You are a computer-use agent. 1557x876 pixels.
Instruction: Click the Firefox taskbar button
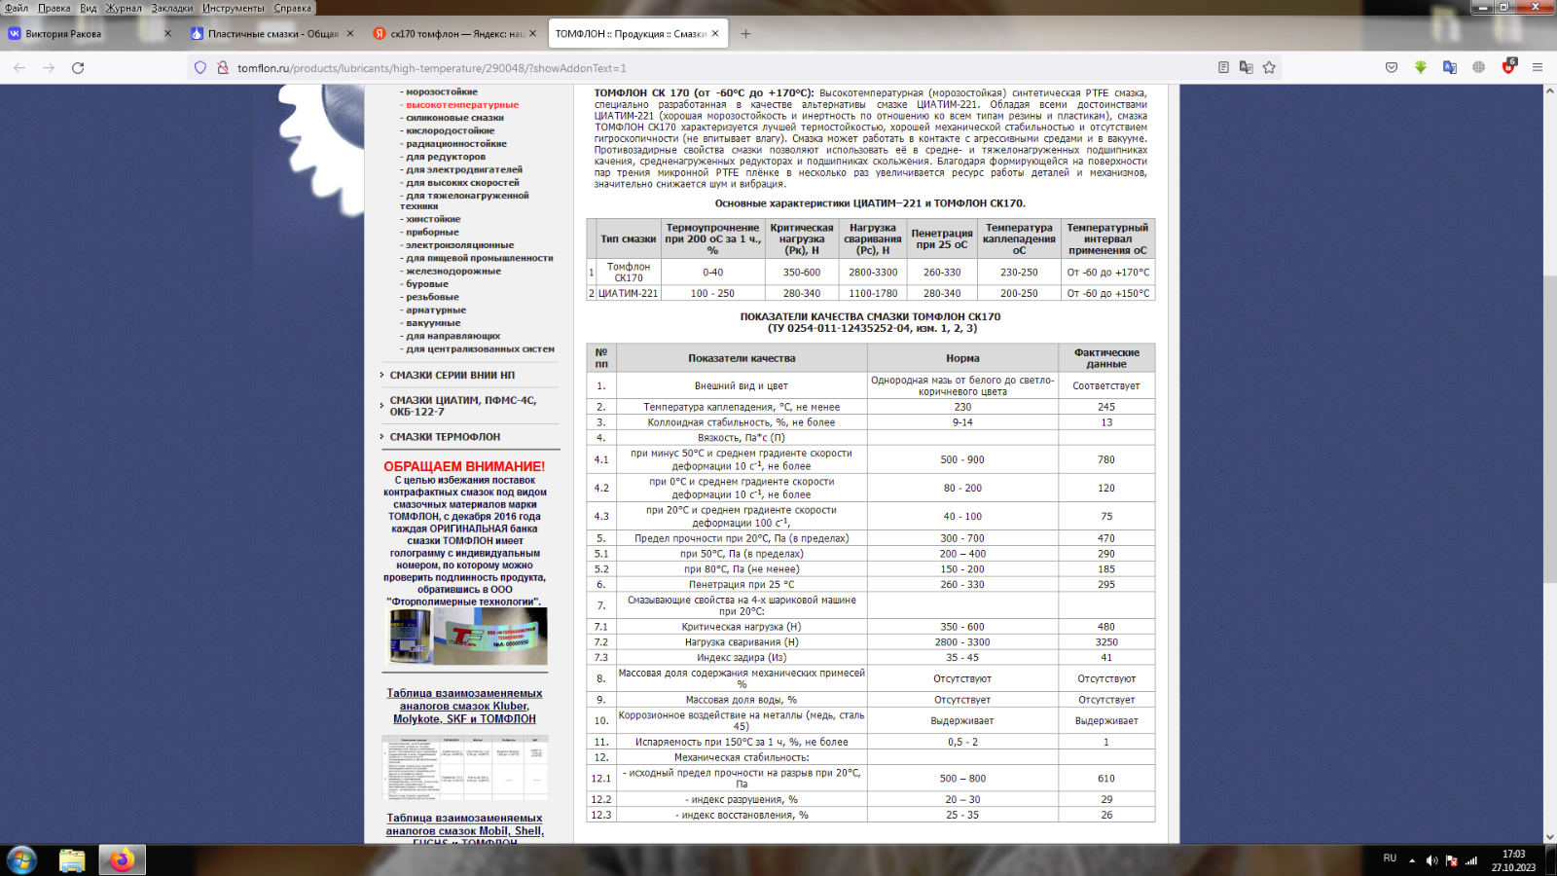122,860
